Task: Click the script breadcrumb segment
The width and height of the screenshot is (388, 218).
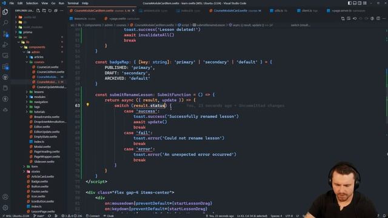Action: coord(183,25)
